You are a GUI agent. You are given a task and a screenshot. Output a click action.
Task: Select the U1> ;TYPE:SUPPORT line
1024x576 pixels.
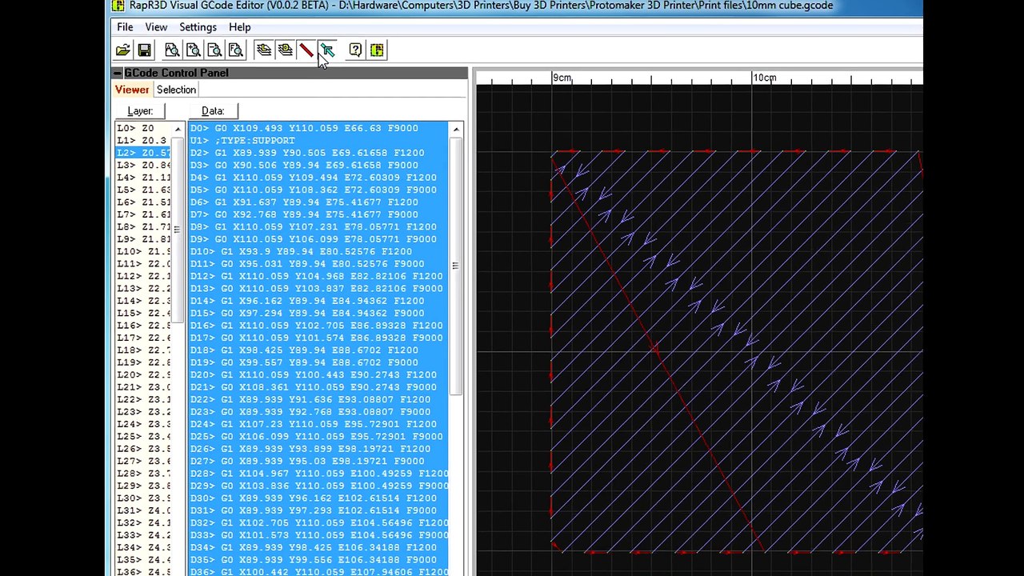click(x=318, y=141)
